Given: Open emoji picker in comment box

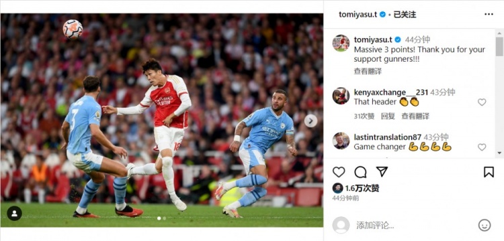Looking at the screenshot, I should pyautogui.click(x=485, y=225).
